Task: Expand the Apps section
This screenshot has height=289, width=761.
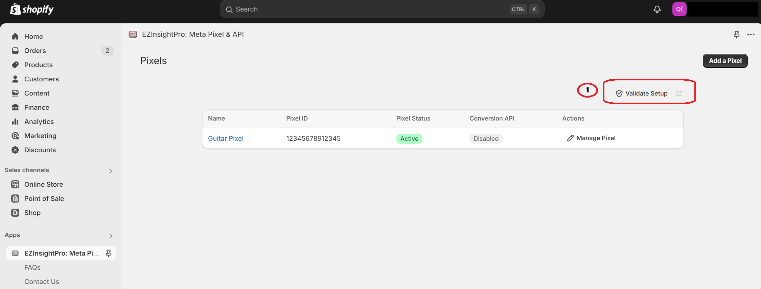Action: pyautogui.click(x=111, y=236)
